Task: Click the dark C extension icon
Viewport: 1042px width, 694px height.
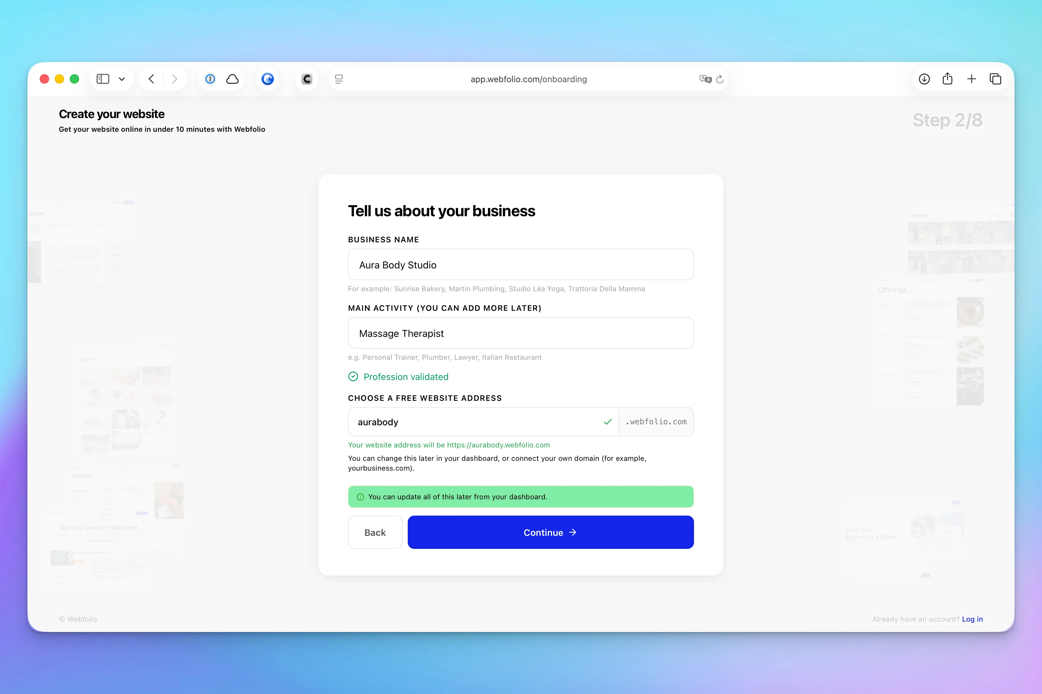Action: click(307, 79)
